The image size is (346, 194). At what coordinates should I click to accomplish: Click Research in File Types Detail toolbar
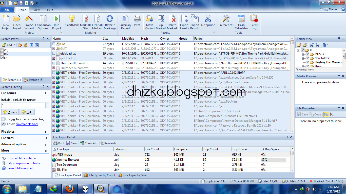pos(108,143)
